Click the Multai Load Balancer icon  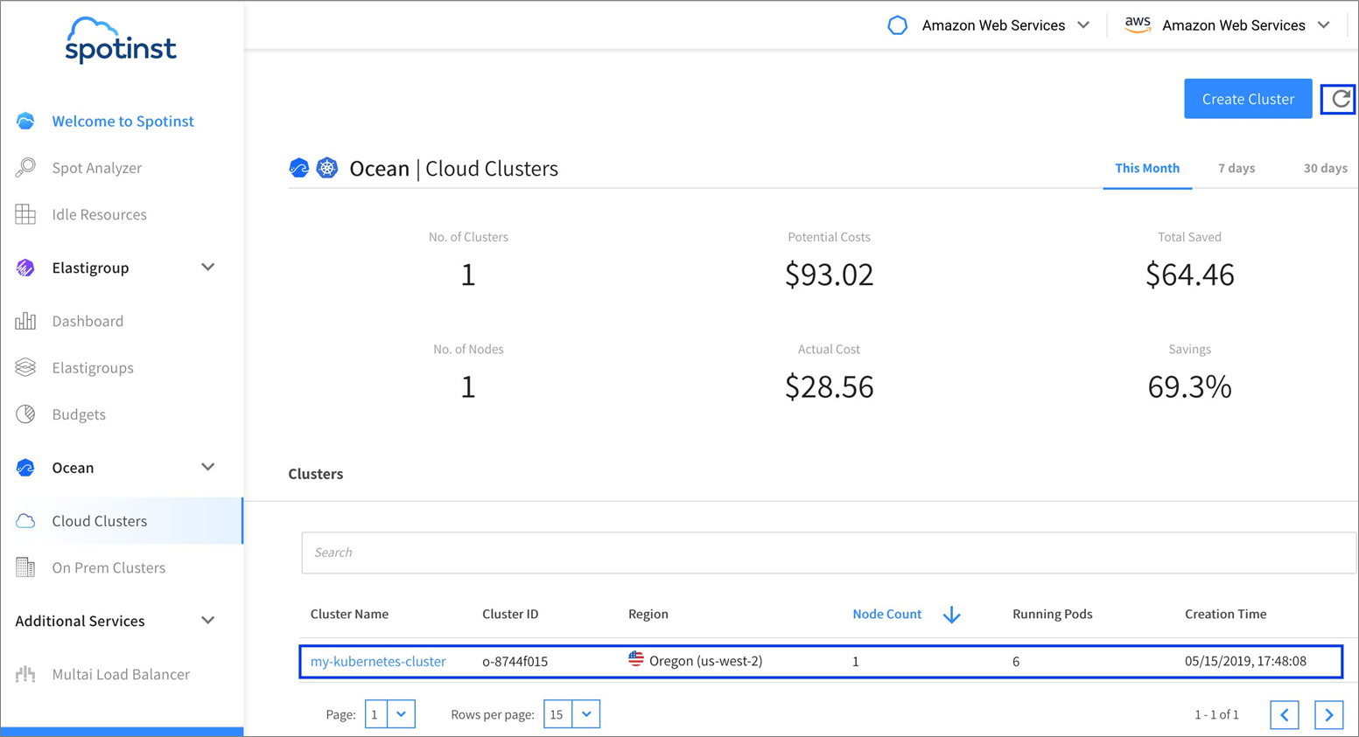(25, 674)
